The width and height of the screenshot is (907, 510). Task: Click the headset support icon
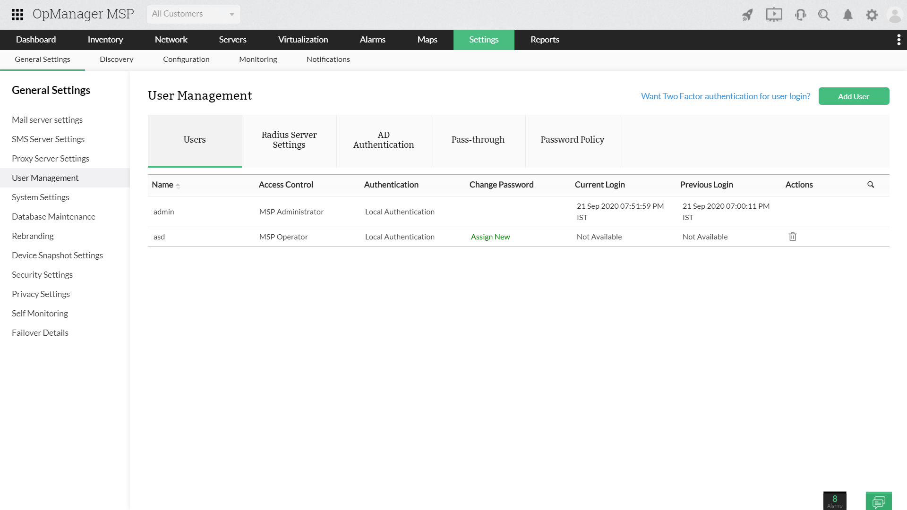800,15
